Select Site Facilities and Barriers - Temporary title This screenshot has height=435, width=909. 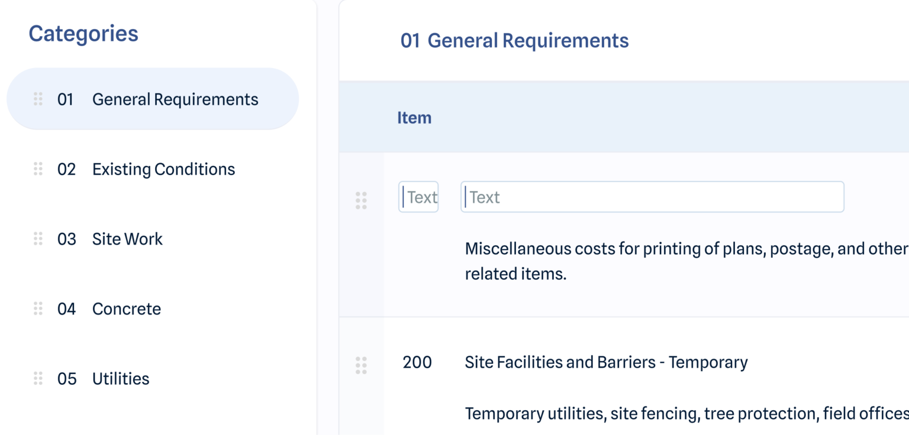point(606,362)
